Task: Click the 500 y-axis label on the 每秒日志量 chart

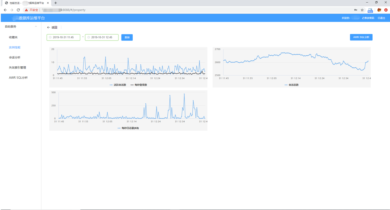Action: pos(54,93)
